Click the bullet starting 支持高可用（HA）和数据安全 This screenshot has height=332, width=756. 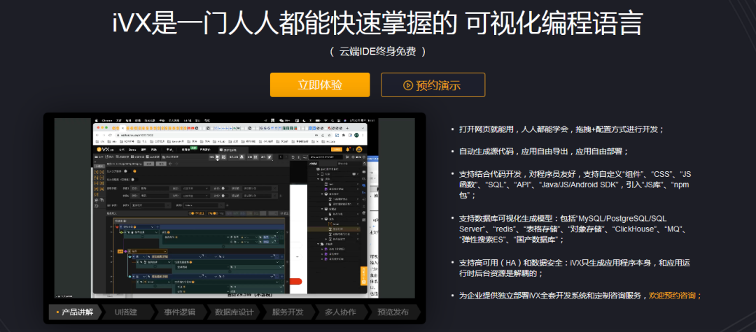[x=575, y=268]
